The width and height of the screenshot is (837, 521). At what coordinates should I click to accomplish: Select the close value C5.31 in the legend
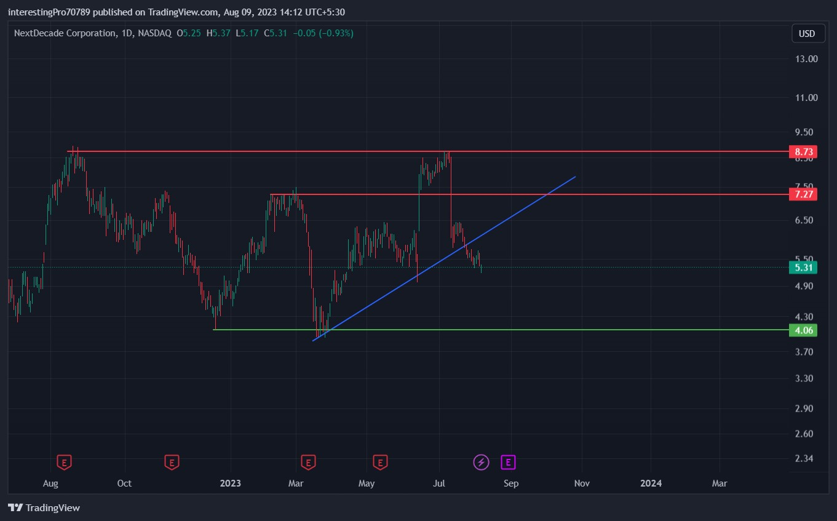pos(276,33)
